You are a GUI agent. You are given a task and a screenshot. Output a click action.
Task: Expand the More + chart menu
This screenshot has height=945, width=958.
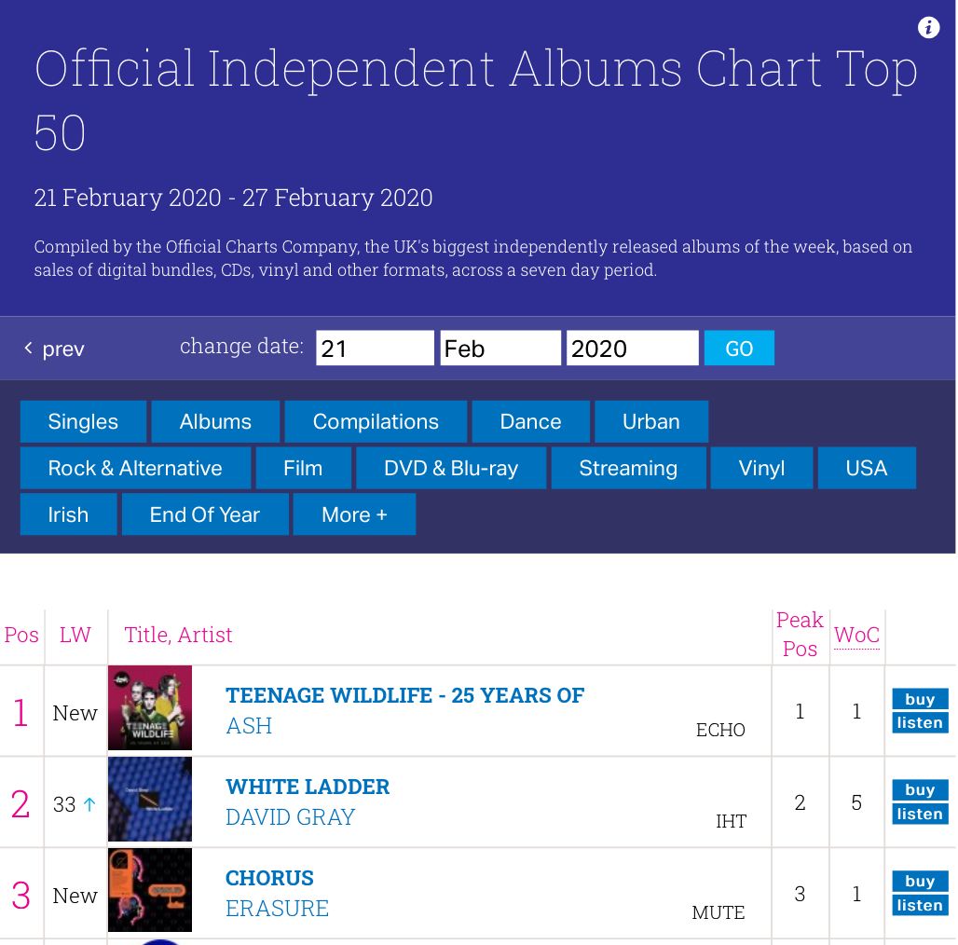click(x=354, y=514)
